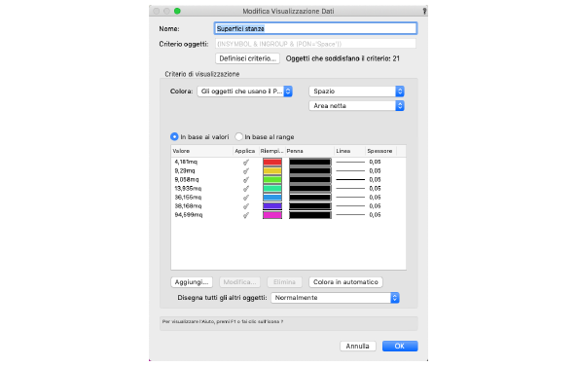Click black pen swatch in the blue fill row
The image size is (577, 367).
309,198
